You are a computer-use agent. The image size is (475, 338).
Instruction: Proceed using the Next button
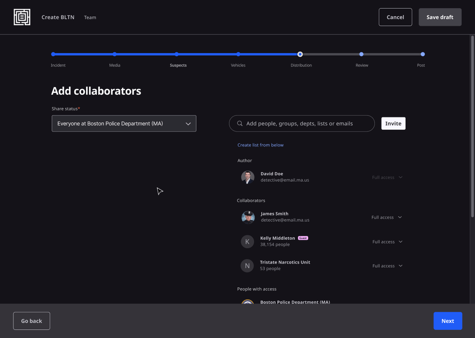[448, 321]
